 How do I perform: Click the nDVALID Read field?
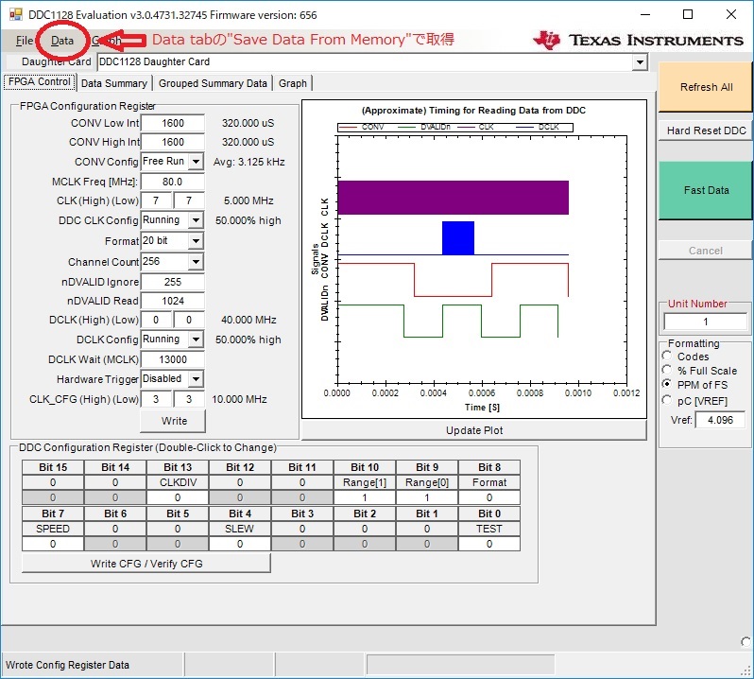[173, 302]
